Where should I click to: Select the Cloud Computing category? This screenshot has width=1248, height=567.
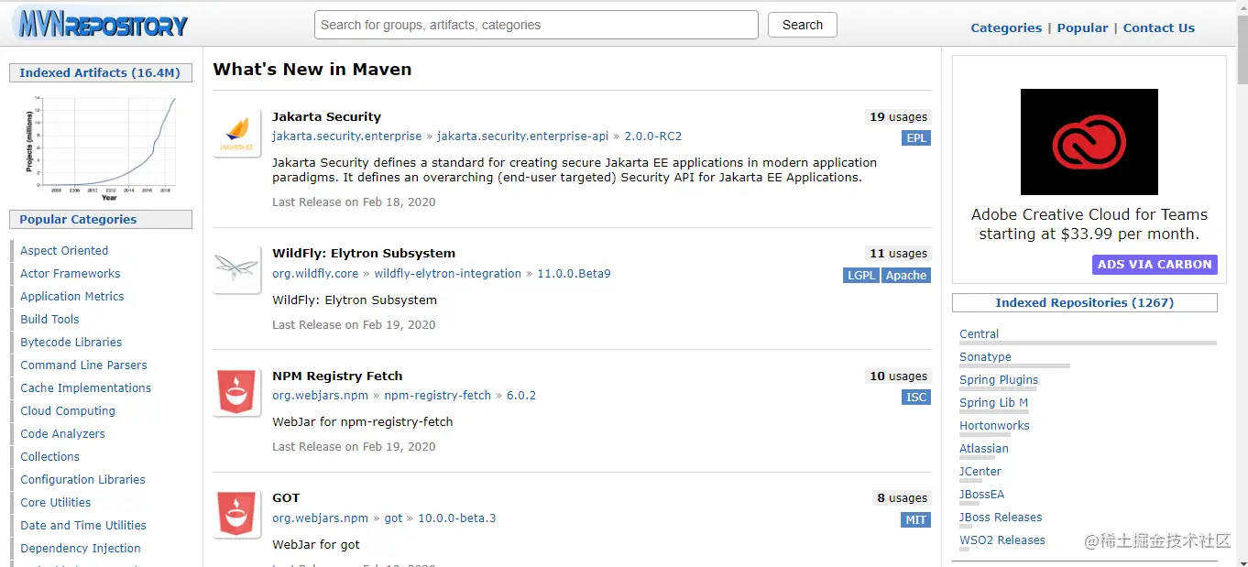(x=68, y=410)
